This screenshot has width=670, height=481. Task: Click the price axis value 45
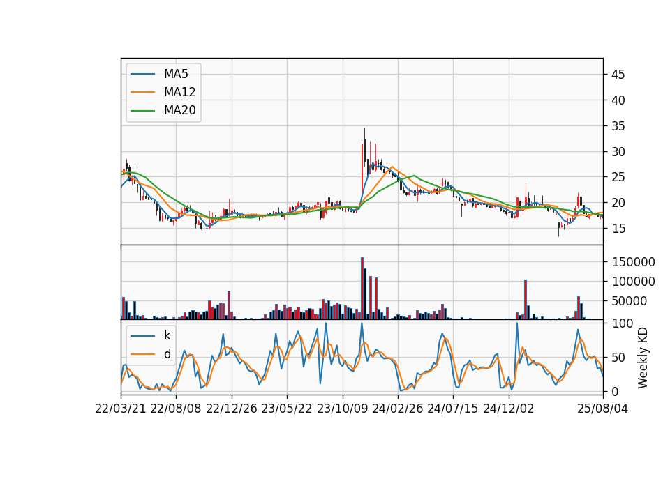pos(618,75)
